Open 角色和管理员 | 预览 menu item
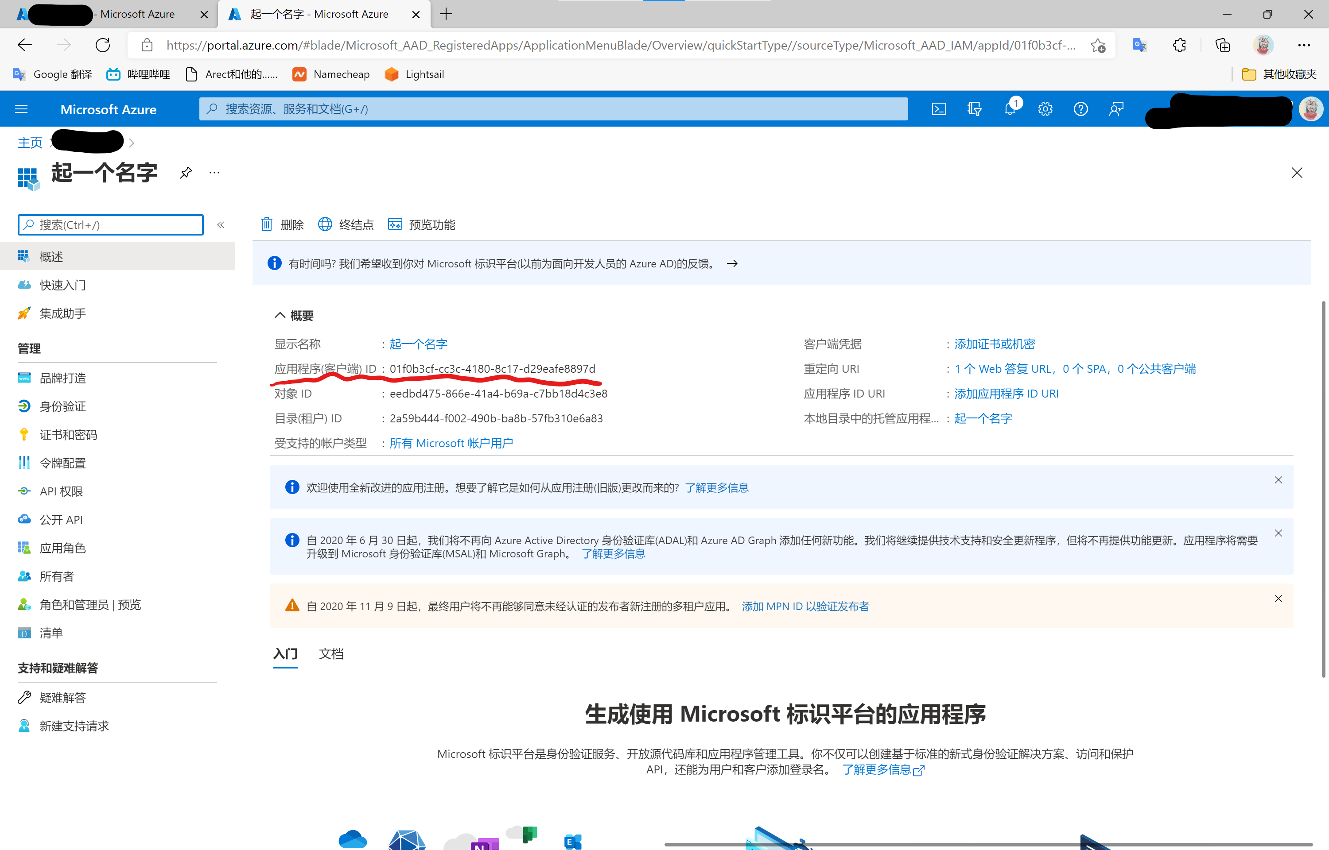 [117, 604]
